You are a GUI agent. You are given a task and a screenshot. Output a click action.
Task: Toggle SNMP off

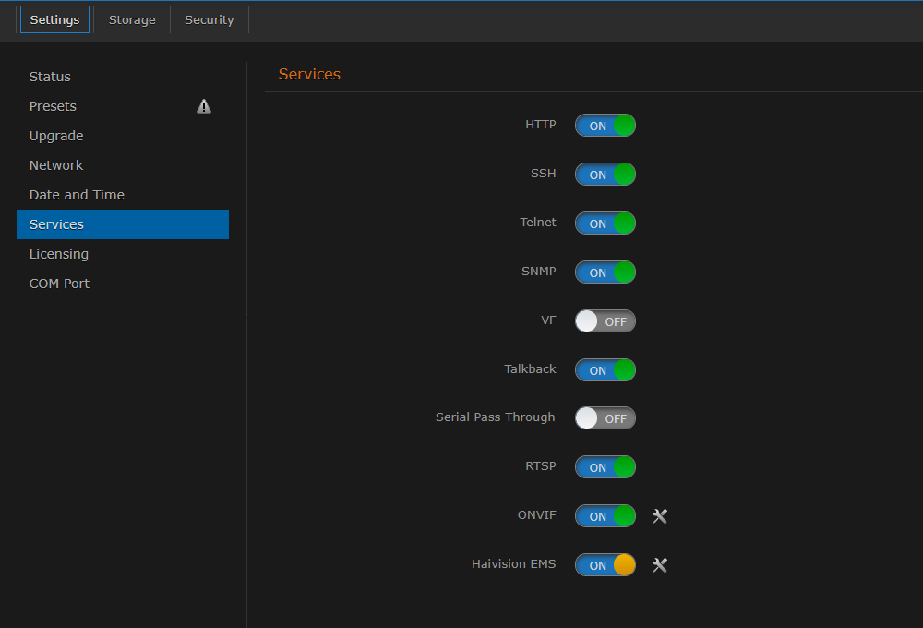tap(605, 272)
